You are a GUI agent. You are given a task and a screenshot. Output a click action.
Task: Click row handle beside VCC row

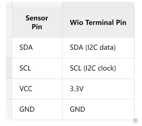tap(9, 89)
